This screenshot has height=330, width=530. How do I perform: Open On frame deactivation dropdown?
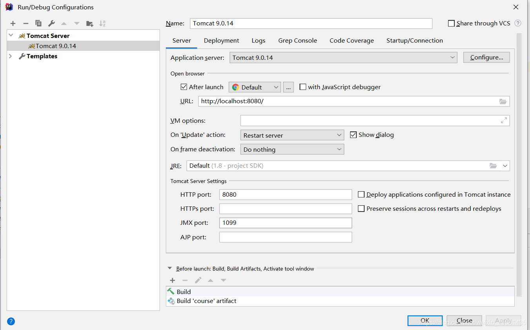click(x=292, y=149)
